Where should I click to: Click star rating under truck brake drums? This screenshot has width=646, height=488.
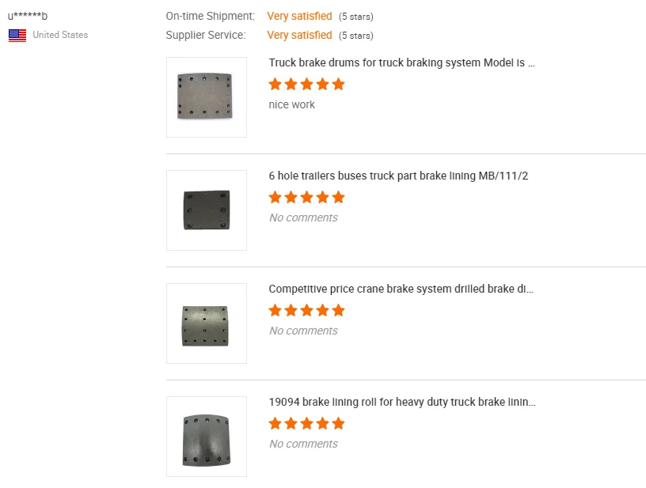point(306,84)
